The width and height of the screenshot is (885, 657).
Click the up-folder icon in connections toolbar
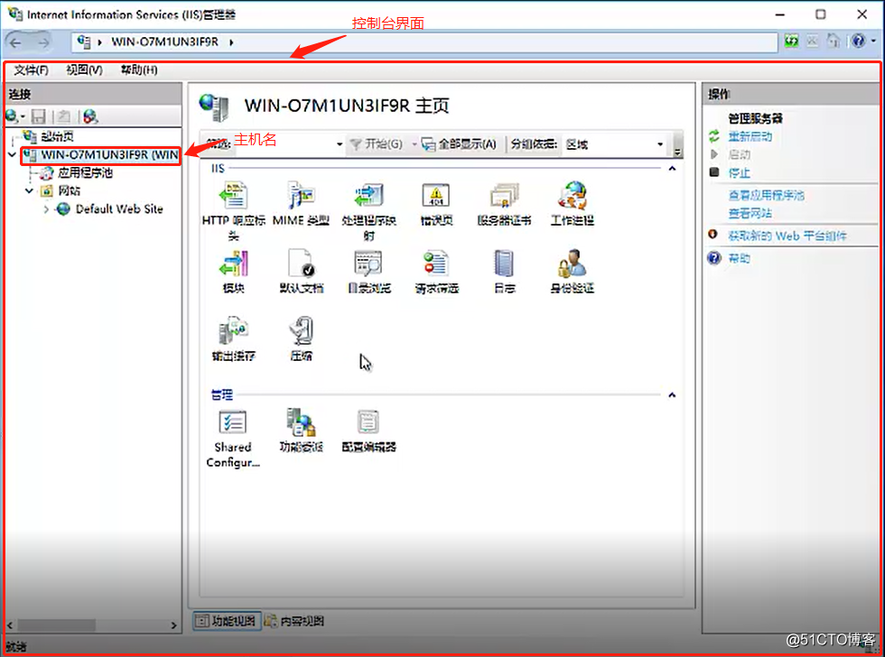(x=64, y=116)
